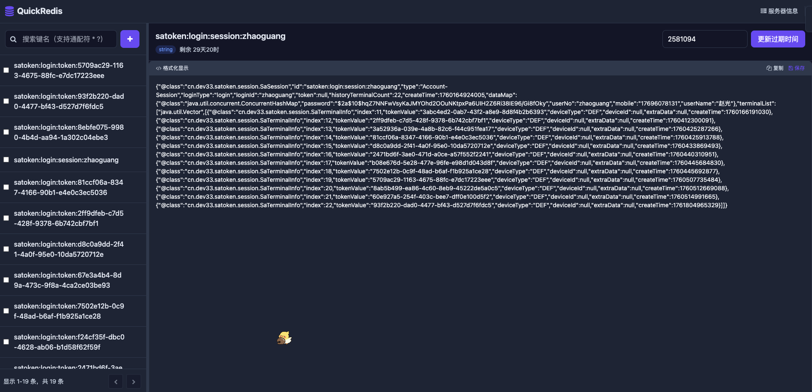Open key satoken:login:token:5709ac29-1163

pyautogui.click(x=69, y=70)
